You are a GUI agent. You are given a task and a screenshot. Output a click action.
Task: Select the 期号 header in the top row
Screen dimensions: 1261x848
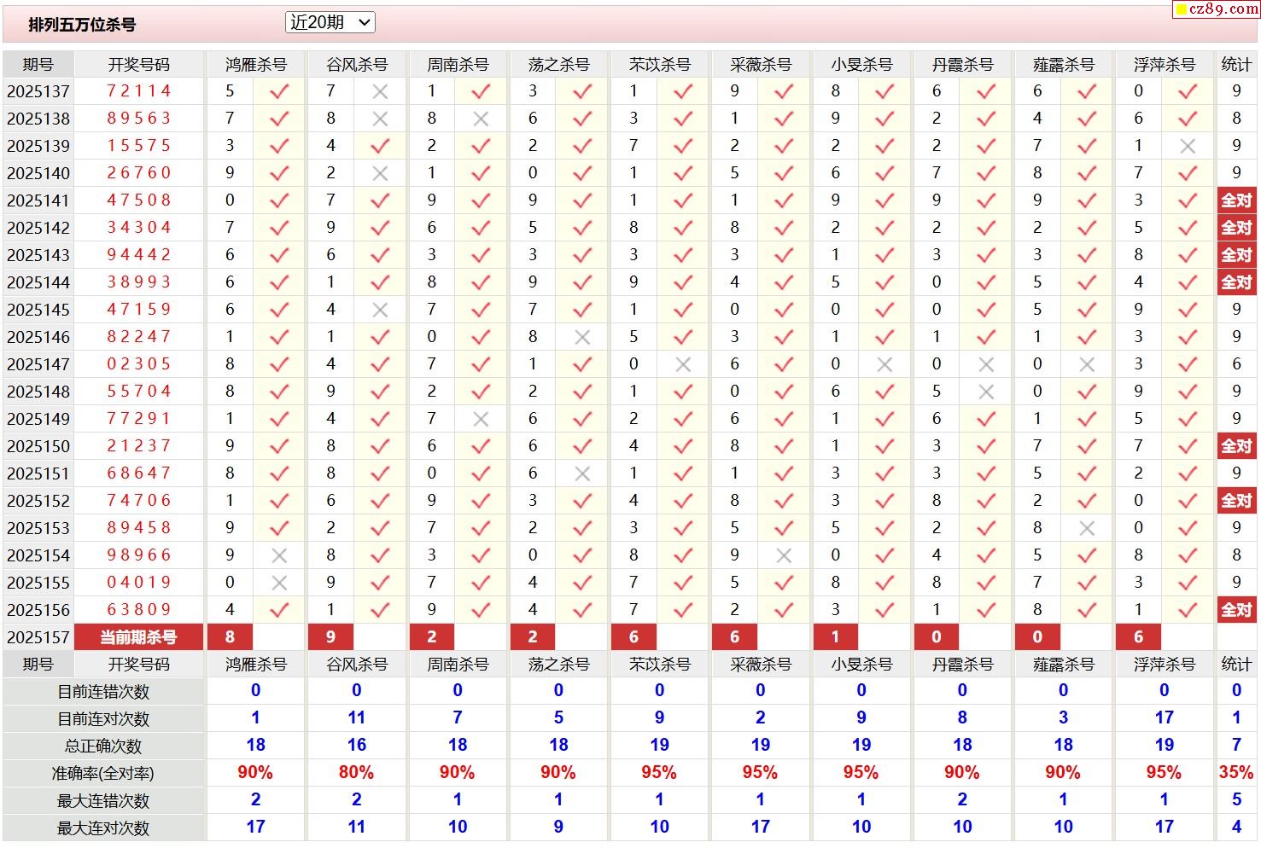(x=38, y=65)
